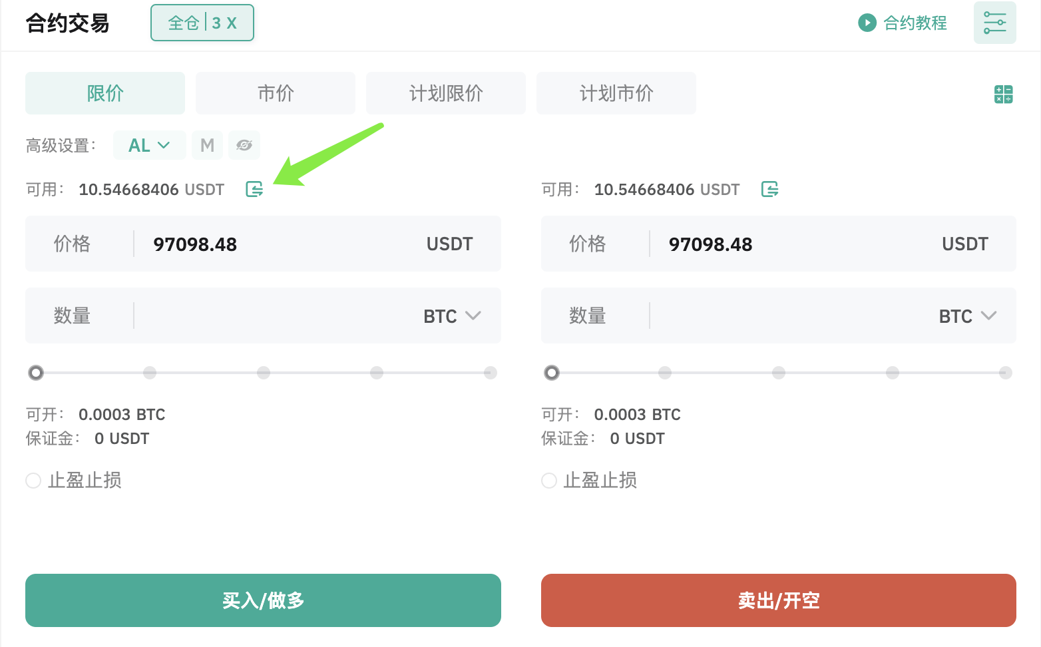Select the 计划市价 tab
The height and width of the screenshot is (647, 1041).
[x=616, y=93]
